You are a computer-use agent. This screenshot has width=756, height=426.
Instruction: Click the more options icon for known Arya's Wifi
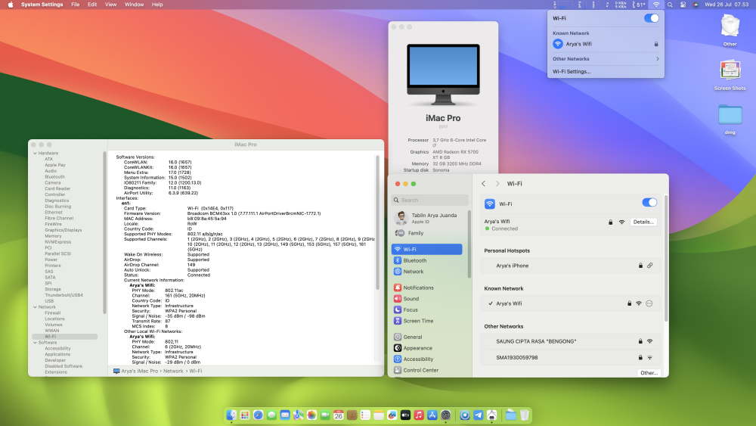click(x=649, y=303)
